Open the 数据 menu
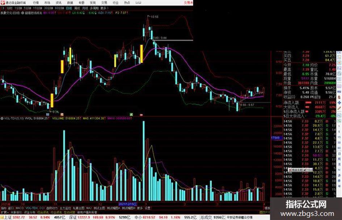The image size is (342, 220). coord(70,3)
